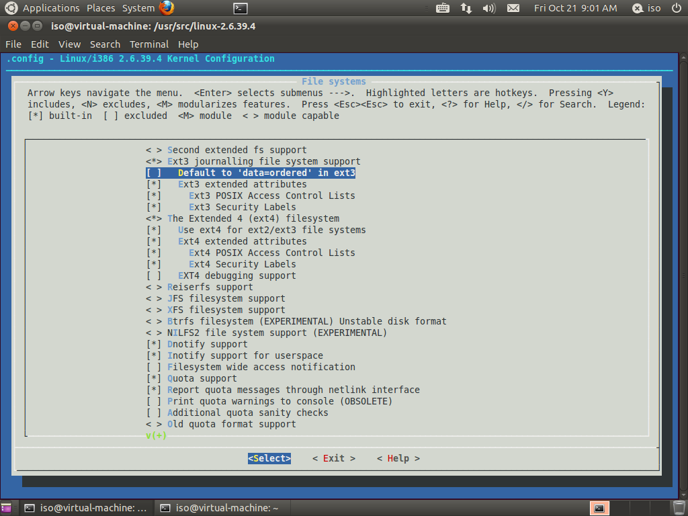Viewport: 688px width, 516px height.
Task: Open the Terminal menu in menu bar
Action: click(148, 44)
